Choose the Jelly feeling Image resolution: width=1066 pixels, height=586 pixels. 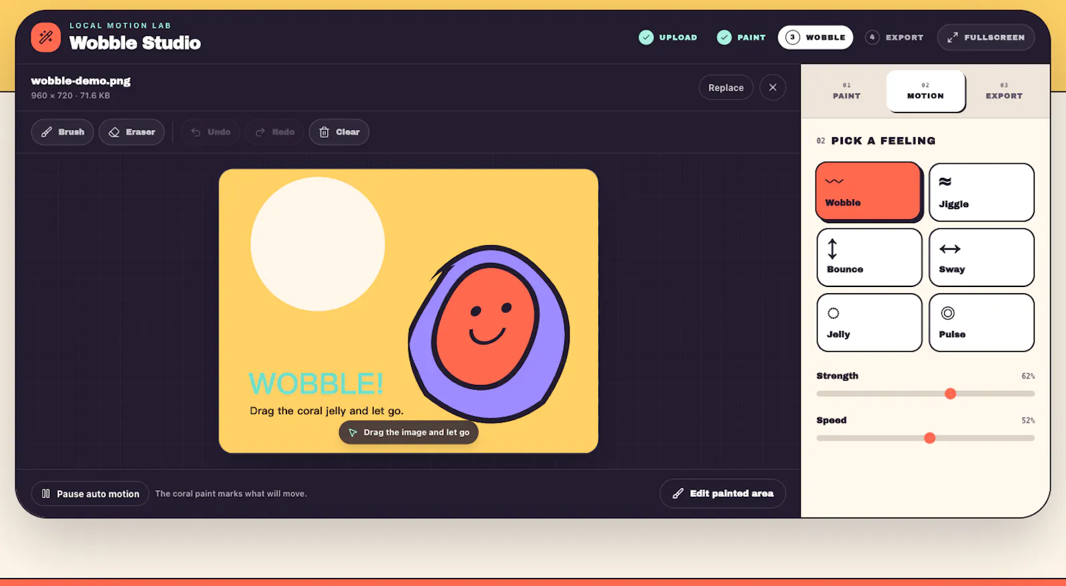click(869, 322)
